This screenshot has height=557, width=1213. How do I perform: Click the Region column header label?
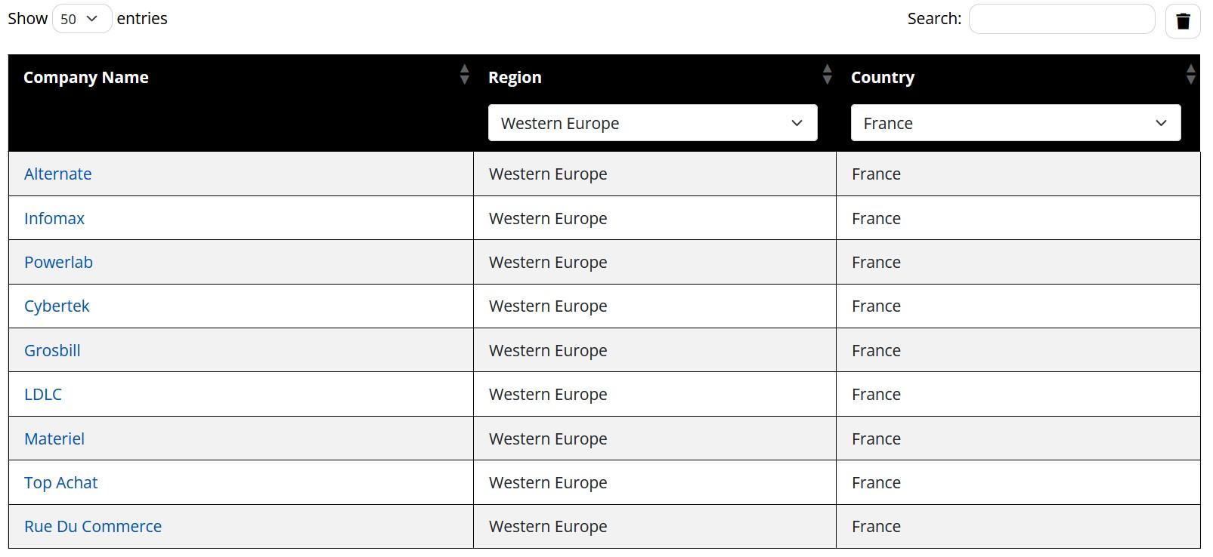tap(515, 78)
